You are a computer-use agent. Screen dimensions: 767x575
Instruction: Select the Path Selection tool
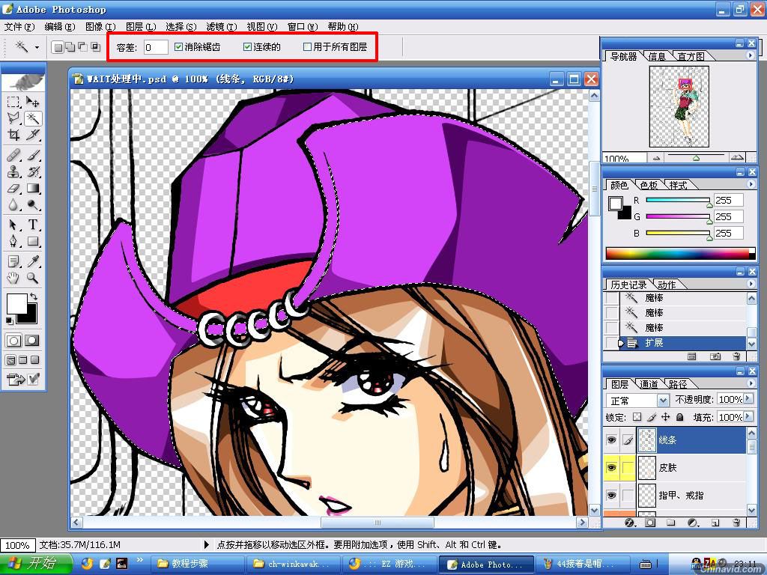pos(13,225)
